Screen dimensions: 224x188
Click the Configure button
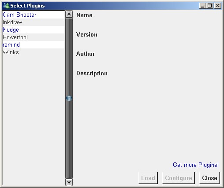coord(179,178)
